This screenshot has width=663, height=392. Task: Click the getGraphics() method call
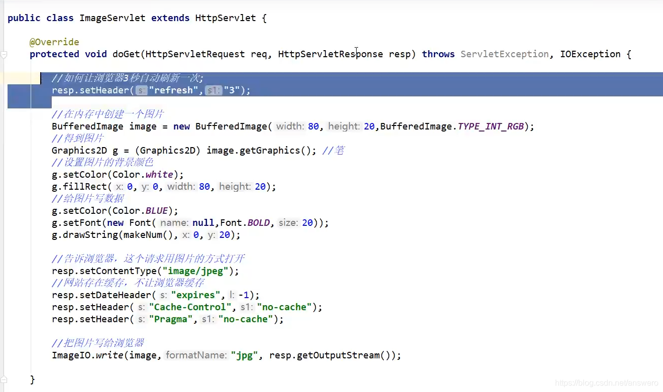coord(275,151)
